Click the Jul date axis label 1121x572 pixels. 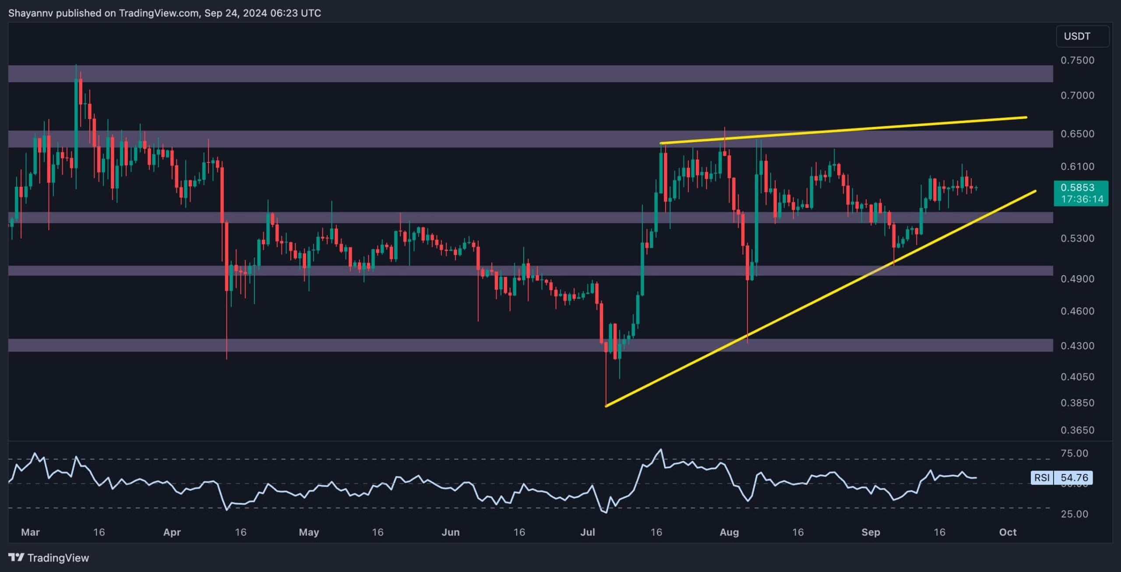coord(587,532)
